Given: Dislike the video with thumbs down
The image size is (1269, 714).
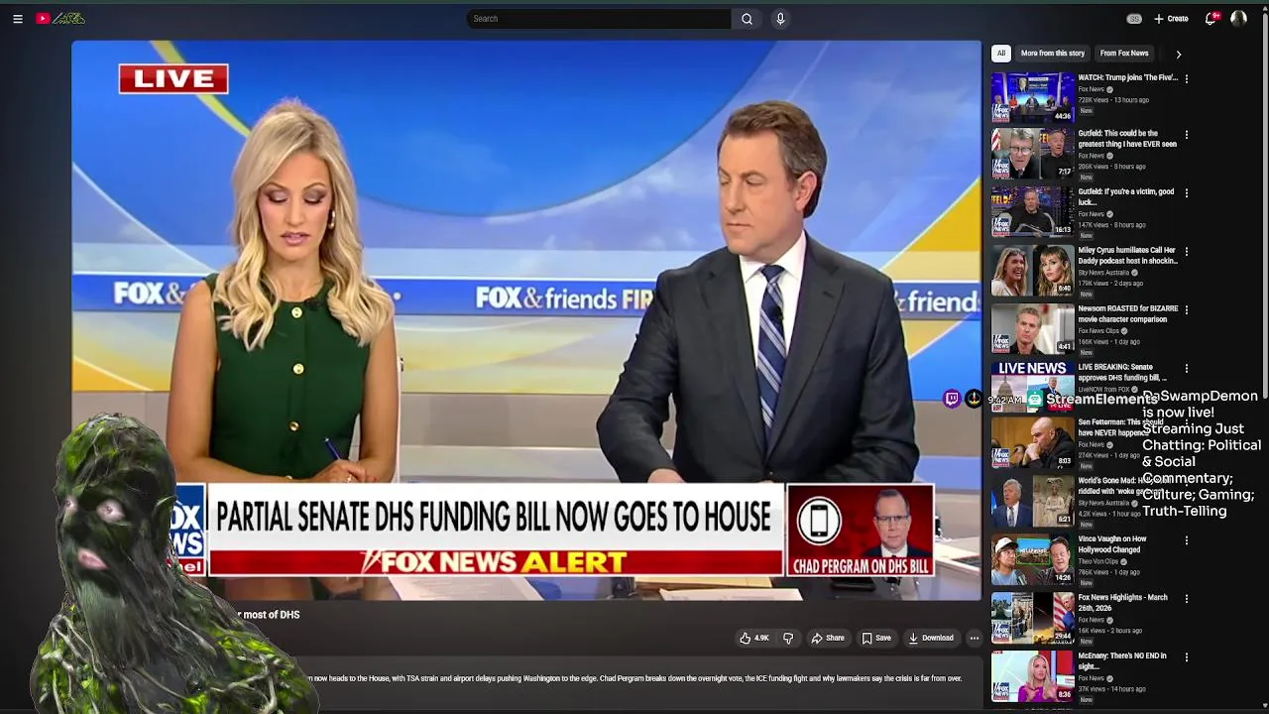Looking at the screenshot, I should pos(788,639).
